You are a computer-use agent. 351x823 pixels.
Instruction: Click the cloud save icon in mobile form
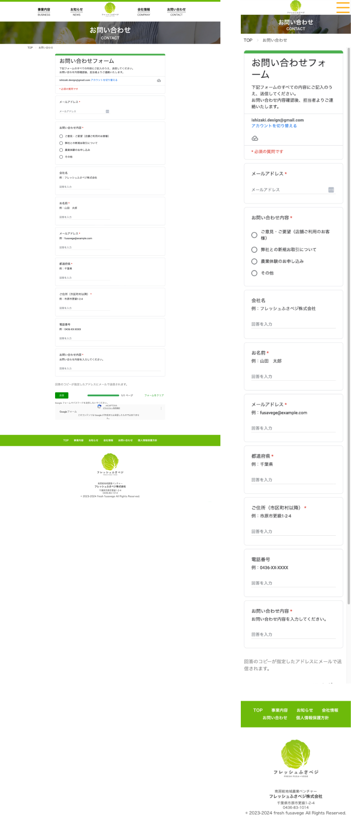tap(255, 138)
